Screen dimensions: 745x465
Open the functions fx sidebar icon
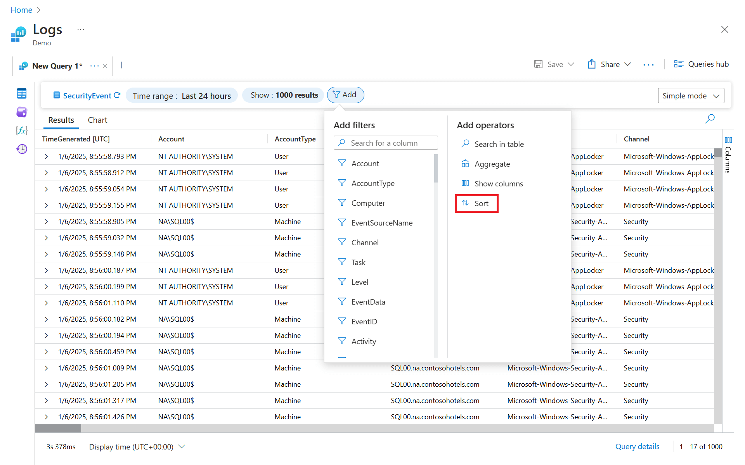(22, 130)
